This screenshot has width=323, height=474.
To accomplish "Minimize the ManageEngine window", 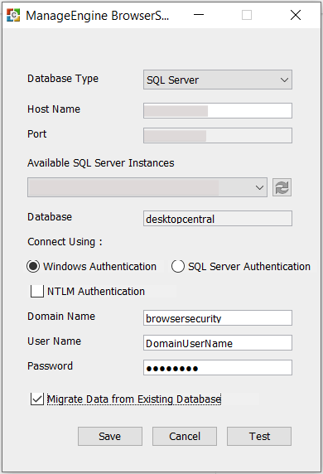I will pyautogui.click(x=199, y=15).
